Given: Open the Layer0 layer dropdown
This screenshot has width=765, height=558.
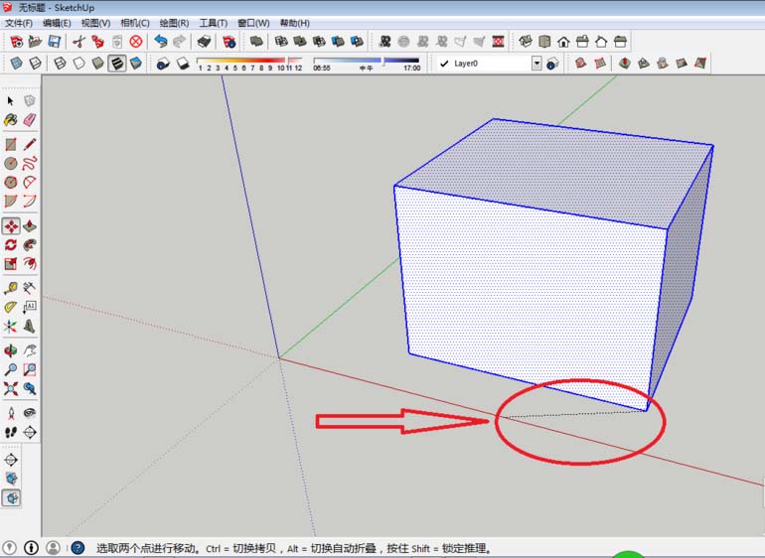Looking at the screenshot, I should pyautogui.click(x=536, y=64).
